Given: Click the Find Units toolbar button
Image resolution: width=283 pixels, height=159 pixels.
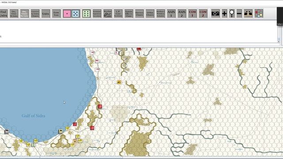Looking at the screenshot, I should [x=4, y=14].
